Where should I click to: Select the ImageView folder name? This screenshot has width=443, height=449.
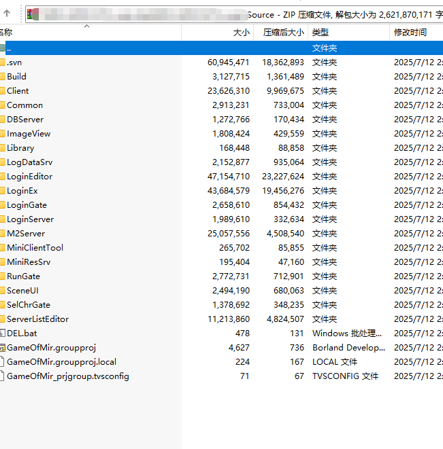(29, 134)
